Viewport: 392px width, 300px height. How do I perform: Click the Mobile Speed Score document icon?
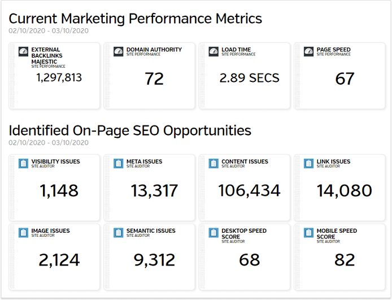[x=308, y=233]
